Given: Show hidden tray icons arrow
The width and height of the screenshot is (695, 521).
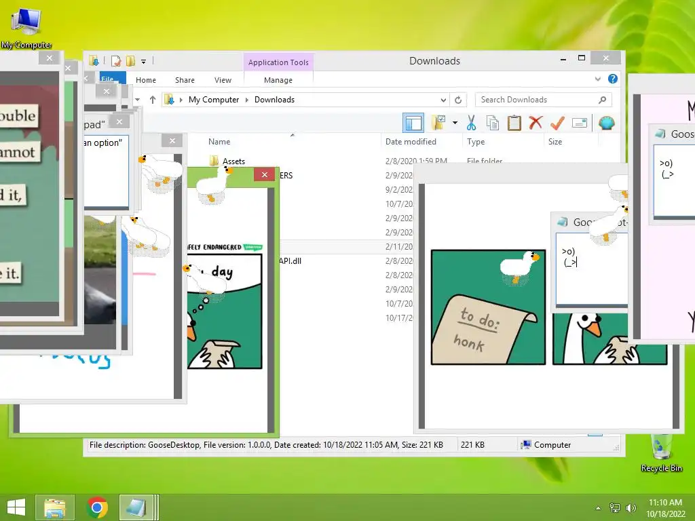Looking at the screenshot, I should [598, 508].
